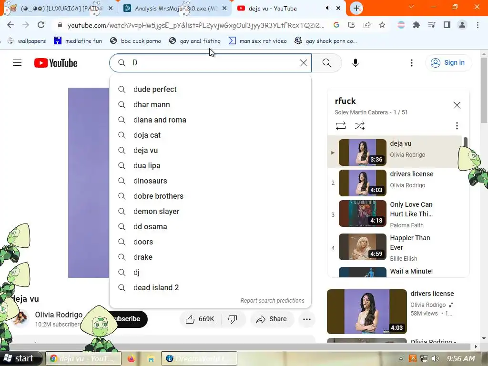This screenshot has height=366, width=488.
Task: Select suggestion 'diana and roma'
Action: 210,120
